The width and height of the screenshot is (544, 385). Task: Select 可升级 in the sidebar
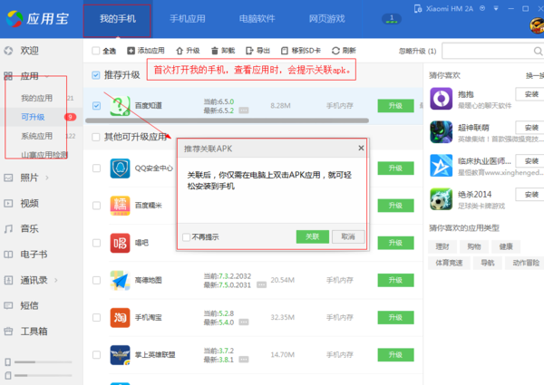(33, 117)
